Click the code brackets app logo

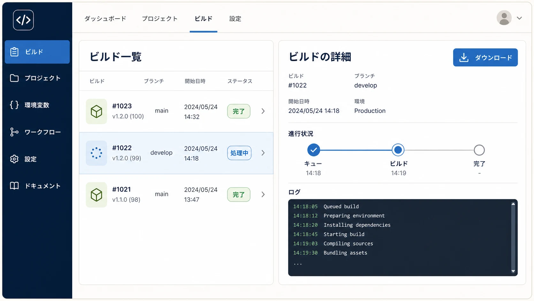(23, 20)
